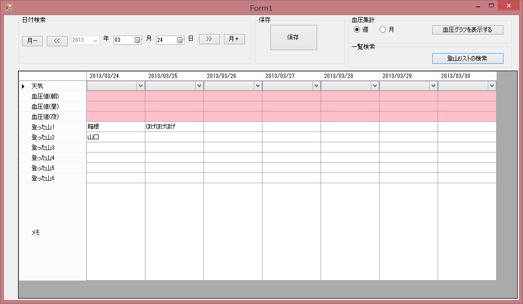Select the 登った山6 row header
This screenshot has height=304, width=523.
tap(53, 178)
